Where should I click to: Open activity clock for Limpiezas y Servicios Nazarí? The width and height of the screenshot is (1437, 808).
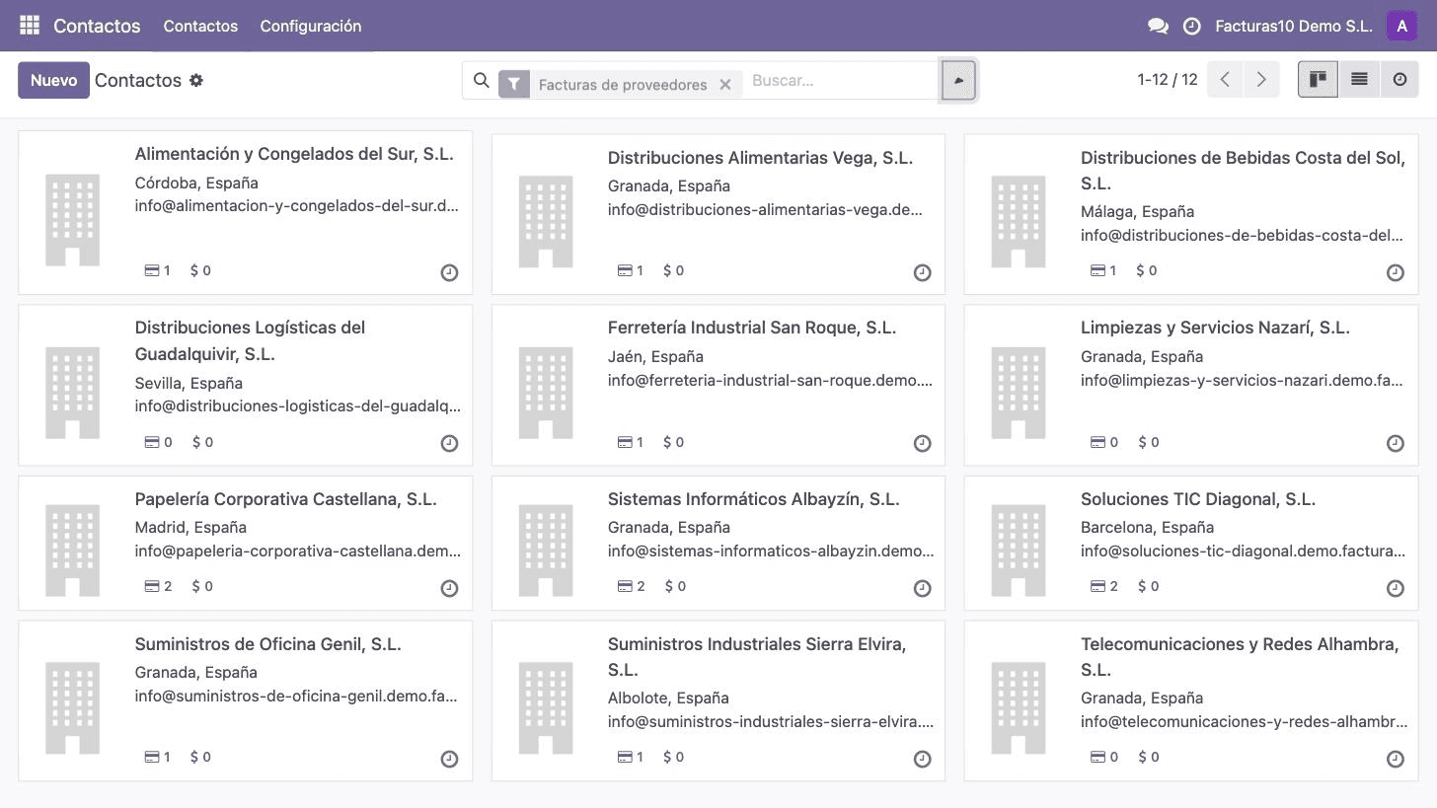(1395, 444)
